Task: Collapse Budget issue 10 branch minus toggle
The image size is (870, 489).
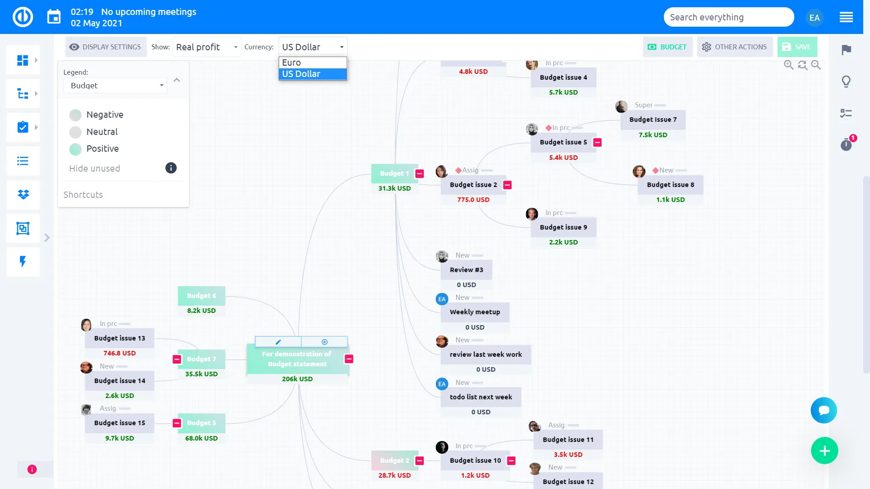Action: 511,460
